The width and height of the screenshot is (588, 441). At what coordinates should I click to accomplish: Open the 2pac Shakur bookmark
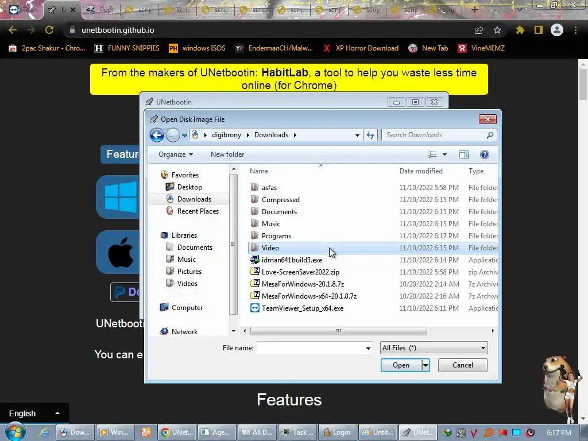47,48
